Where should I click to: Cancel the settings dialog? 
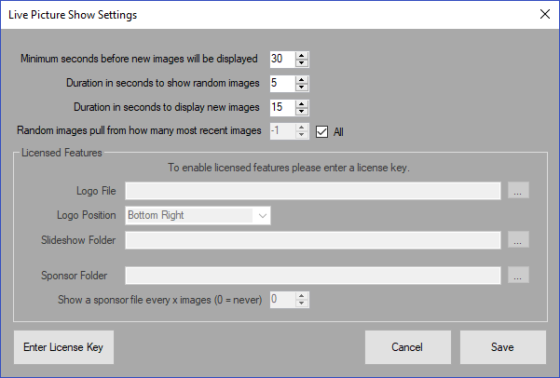coord(407,347)
